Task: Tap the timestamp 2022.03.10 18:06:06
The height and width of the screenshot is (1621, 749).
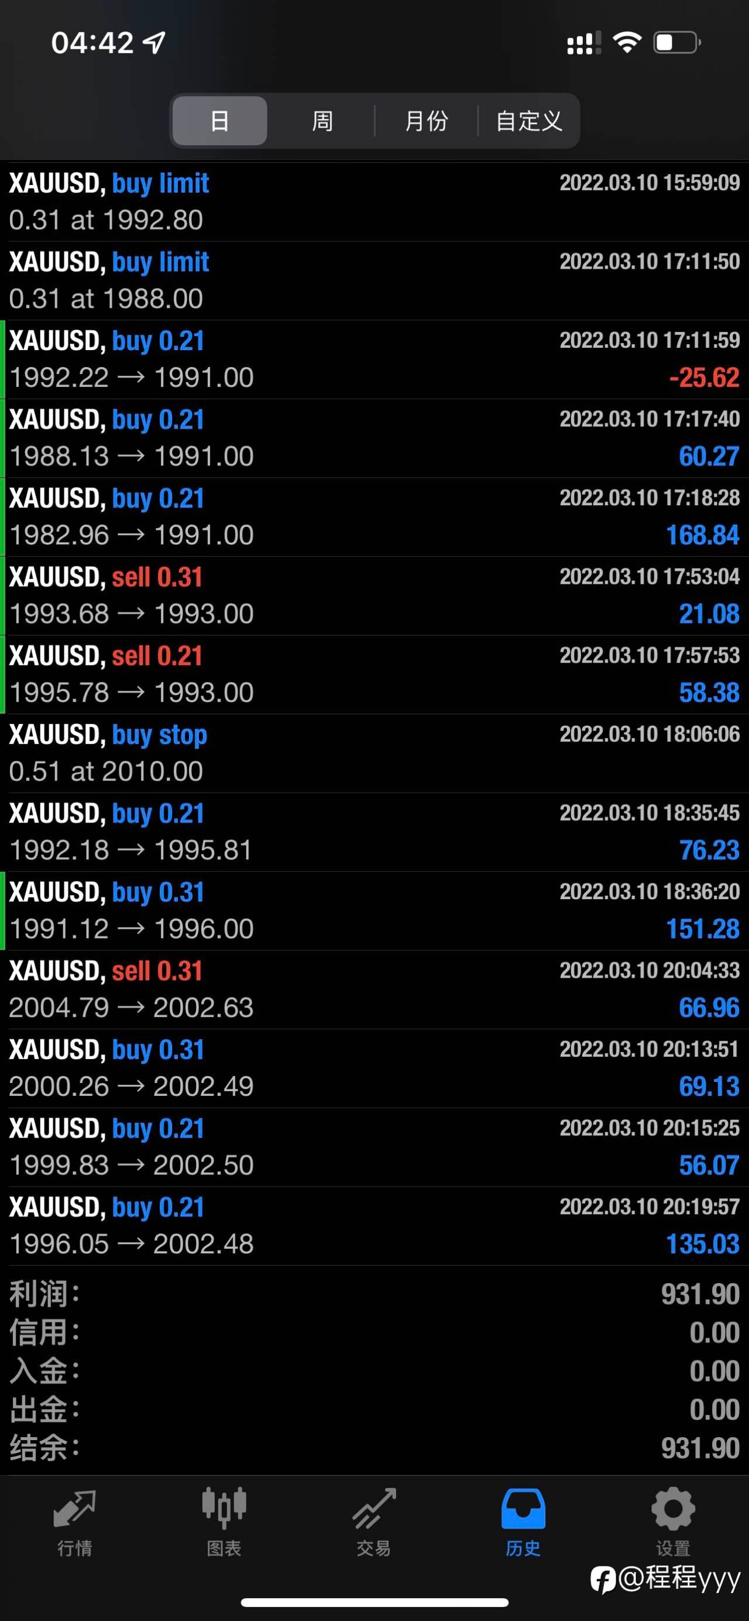Action: [x=650, y=734]
